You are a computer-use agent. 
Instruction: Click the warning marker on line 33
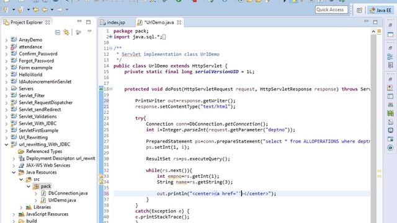pyautogui.click(x=101, y=176)
